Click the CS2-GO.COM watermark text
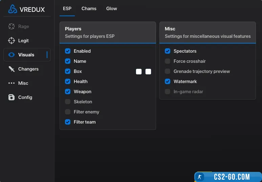The height and width of the screenshot is (182, 262). tap(232, 177)
